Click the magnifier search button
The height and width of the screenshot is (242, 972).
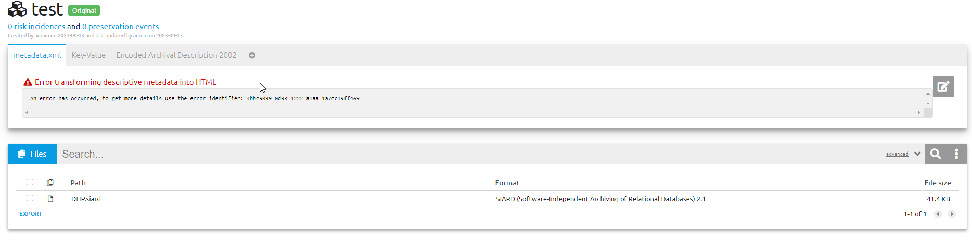click(x=936, y=154)
